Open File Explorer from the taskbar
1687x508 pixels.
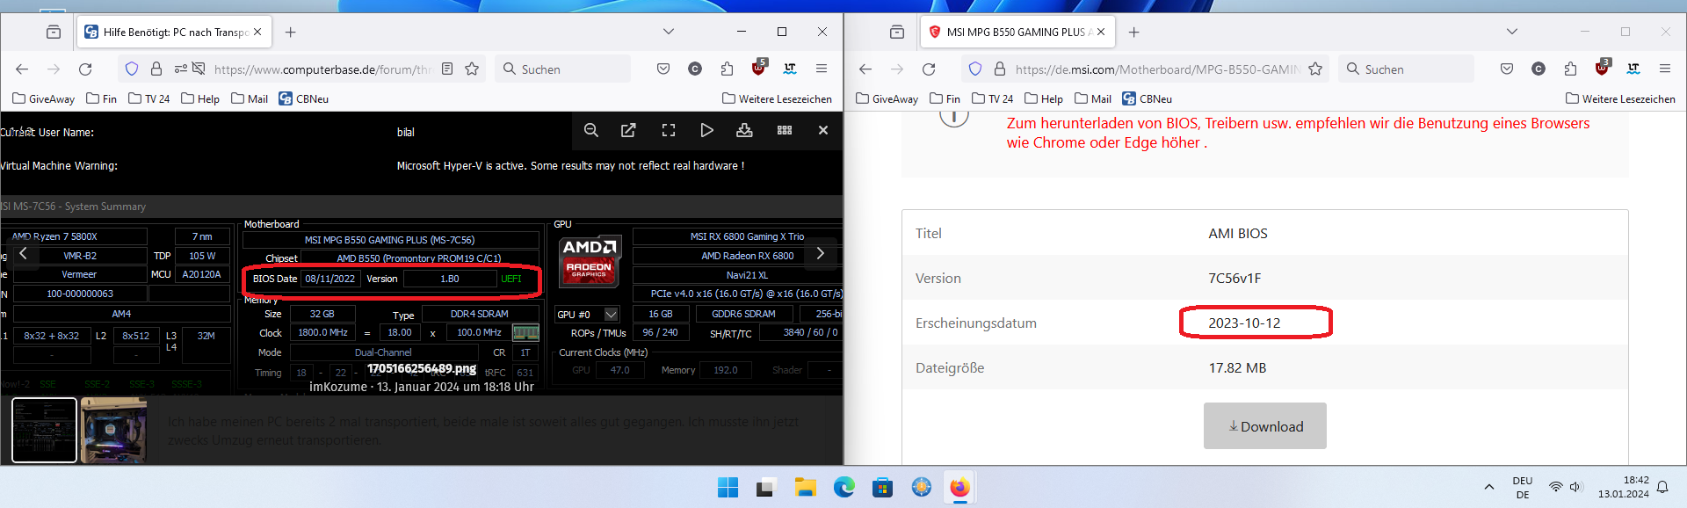coord(806,488)
